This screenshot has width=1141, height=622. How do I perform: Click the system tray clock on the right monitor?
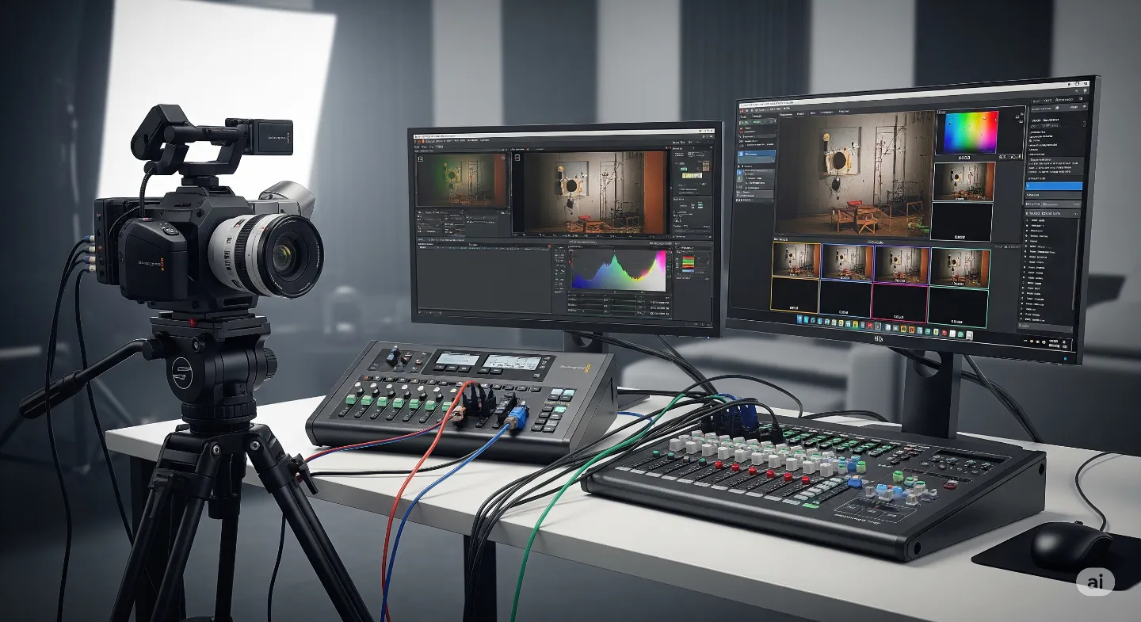pos(1055,343)
